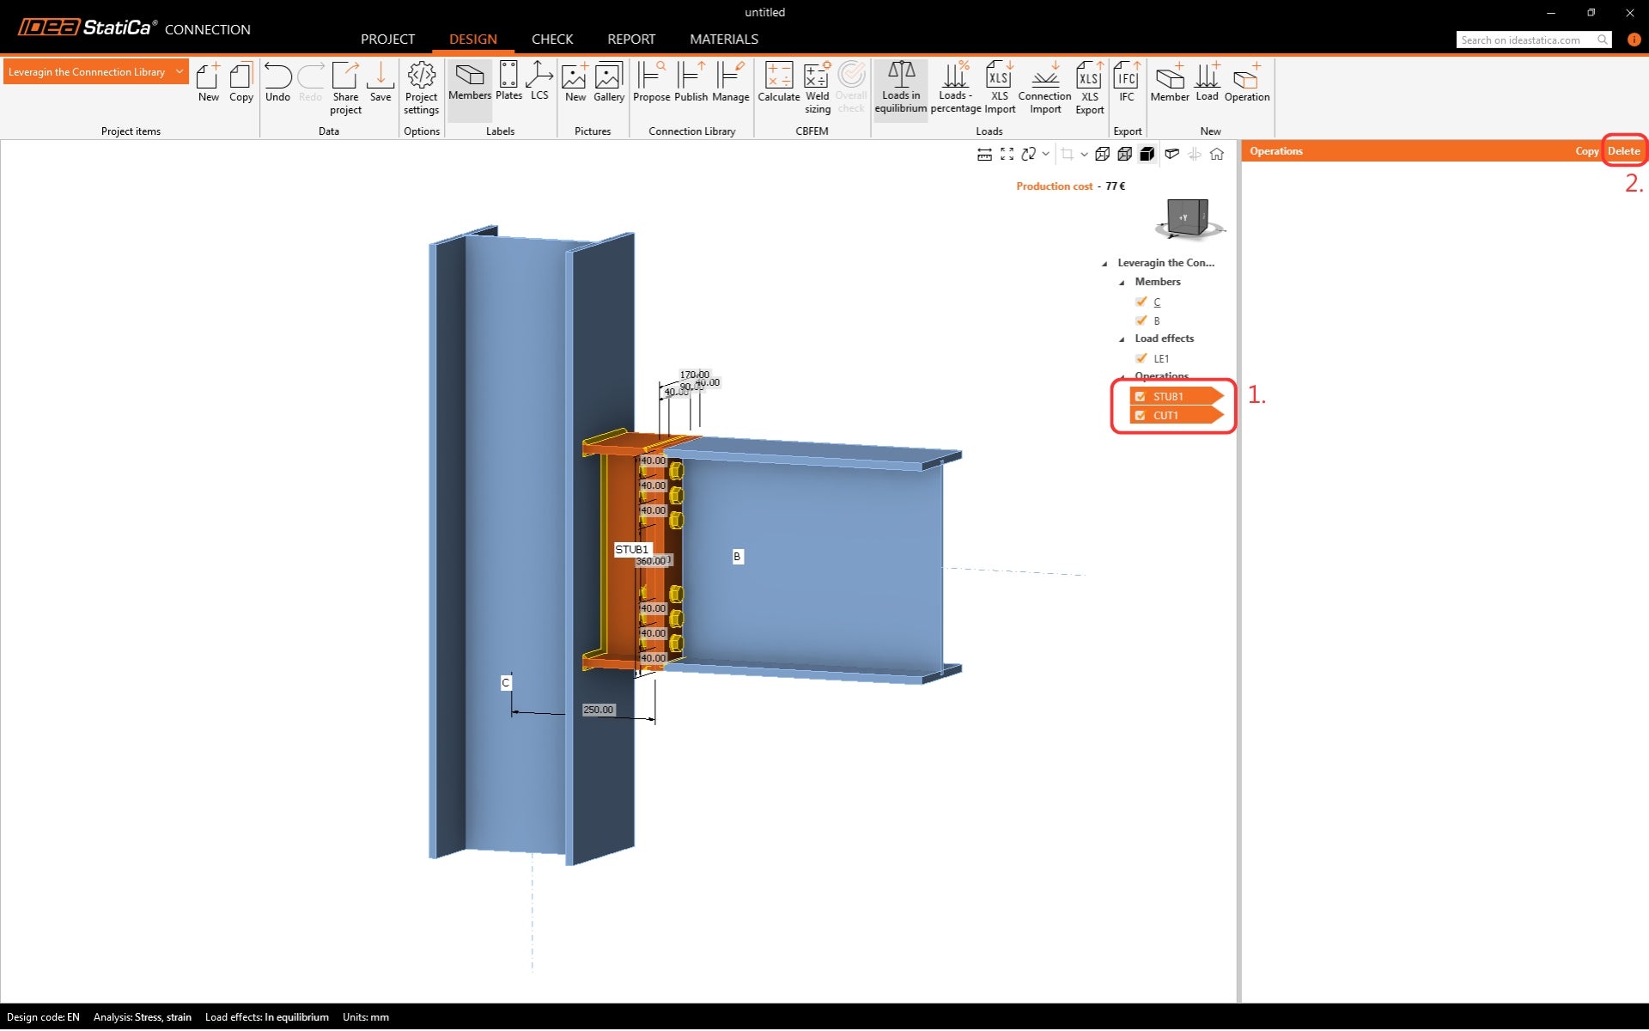
Task: Add a new Operation
Action: pos(1246,82)
